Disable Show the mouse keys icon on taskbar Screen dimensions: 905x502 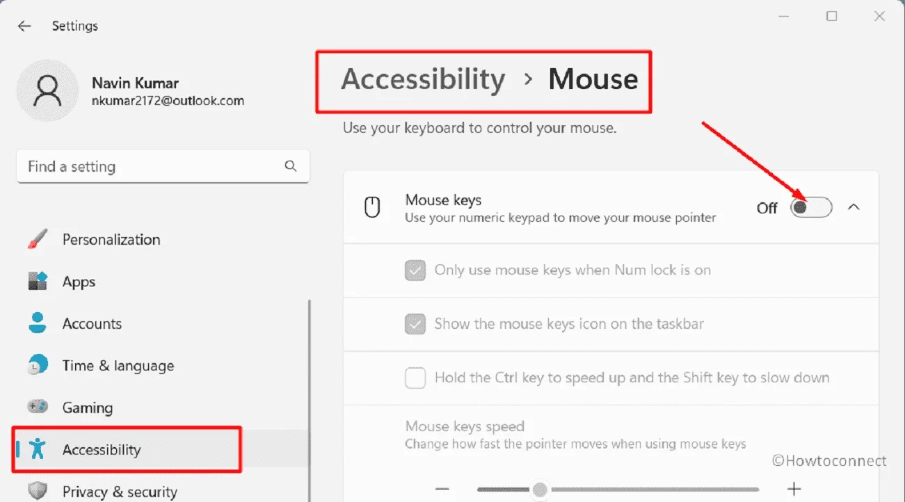pyautogui.click(x=415, y=324)
